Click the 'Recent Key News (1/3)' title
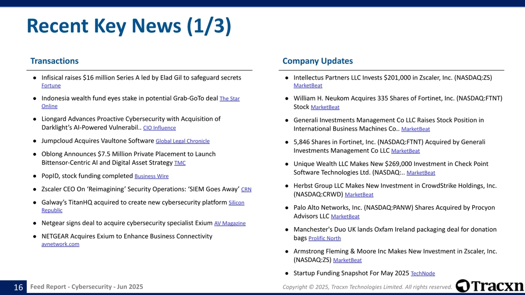Viewport: 525px width, 295px height. pyautogui.click(x=129, y=26)
